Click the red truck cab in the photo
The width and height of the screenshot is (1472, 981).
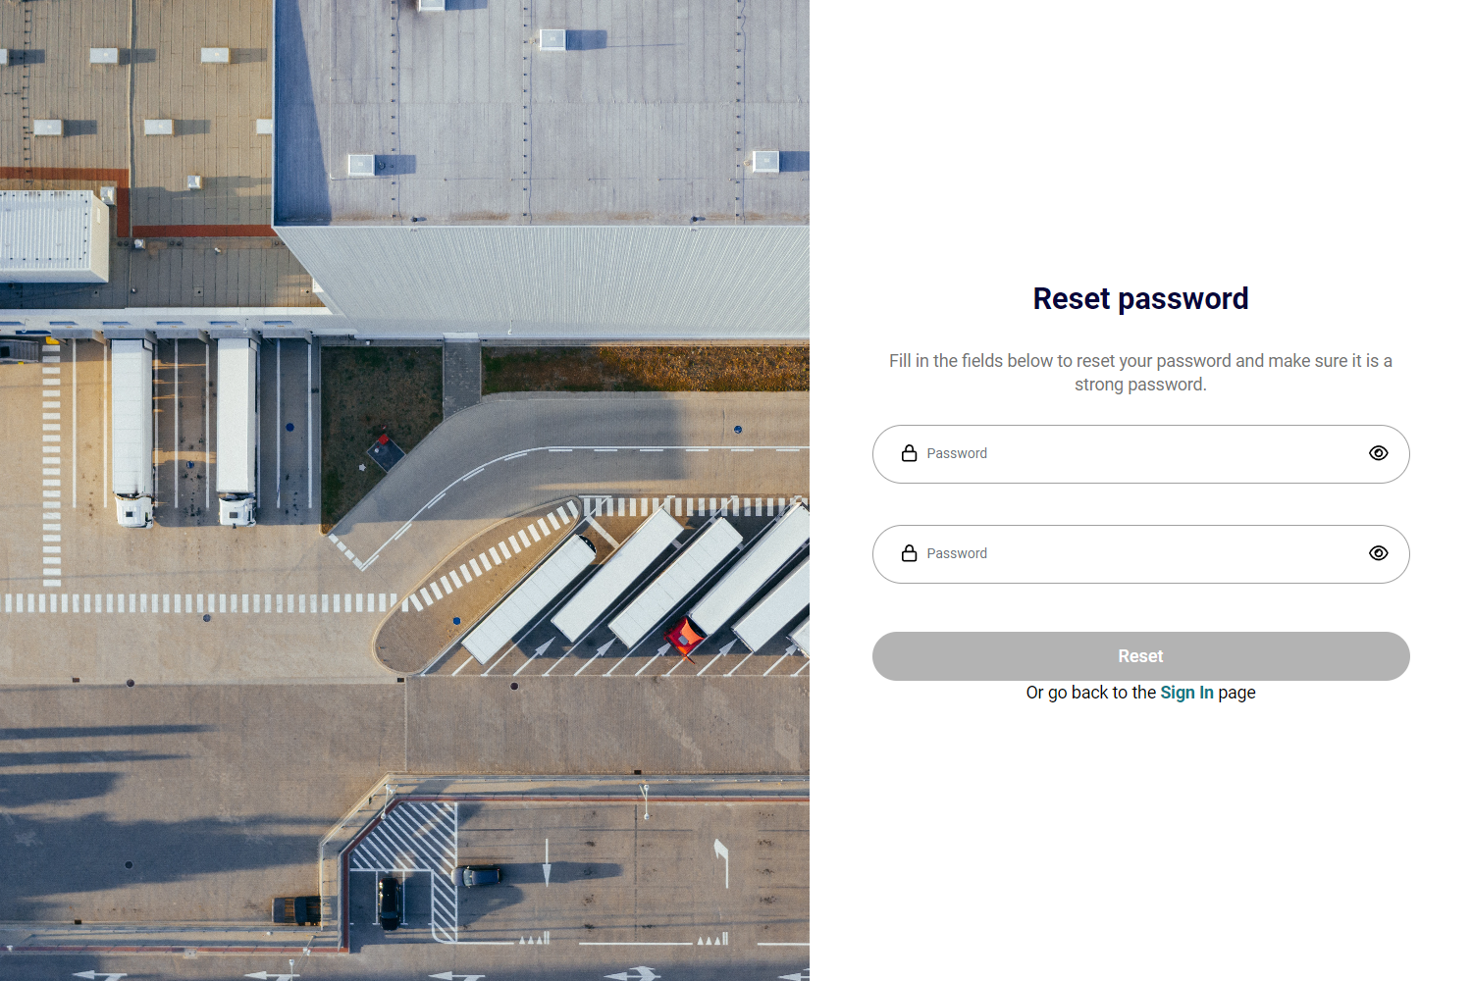tap(684, 638)
